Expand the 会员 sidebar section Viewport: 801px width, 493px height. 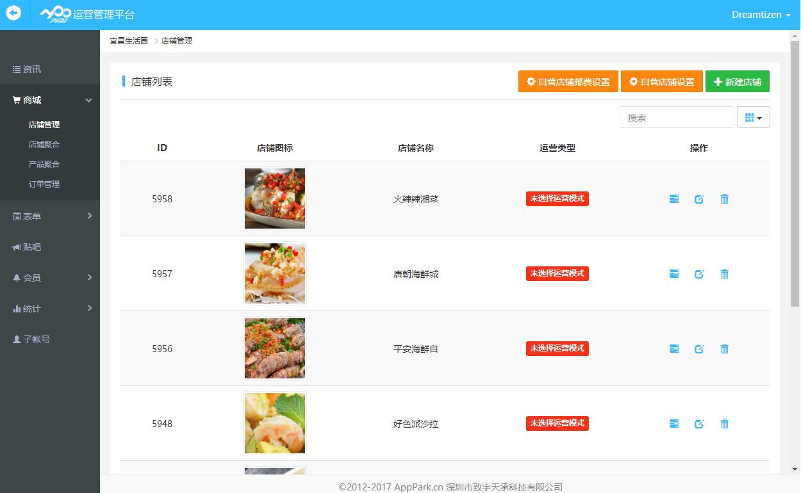pyautogui.click(x=50, y=278)
